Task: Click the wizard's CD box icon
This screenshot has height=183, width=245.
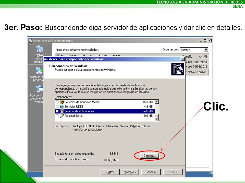Action: pos(178,69)
